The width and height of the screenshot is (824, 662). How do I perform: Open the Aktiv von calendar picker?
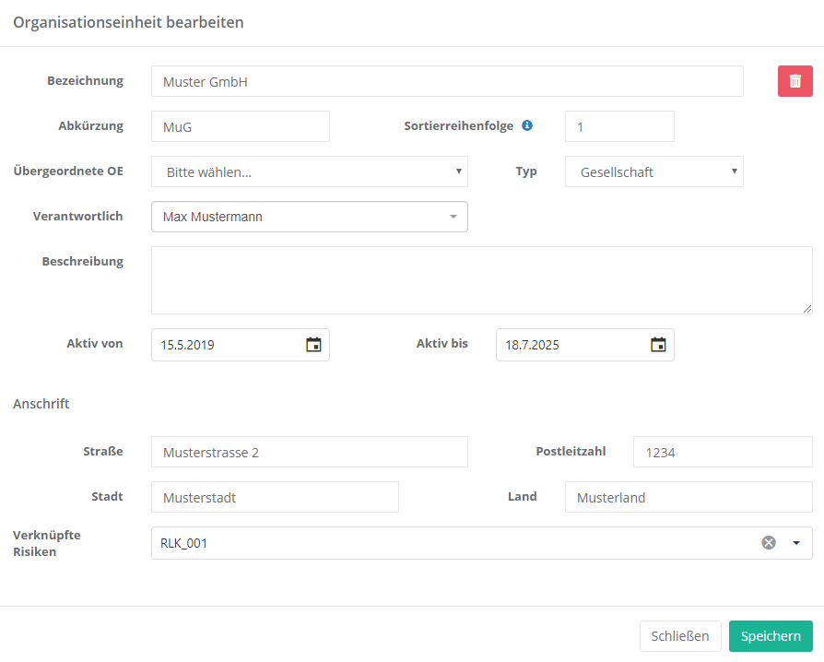pyautogui.click(x=313, y=345)
